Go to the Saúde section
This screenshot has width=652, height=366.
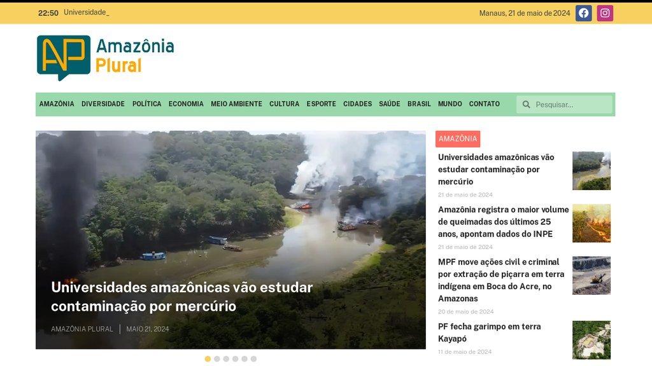tap(389, 104)
